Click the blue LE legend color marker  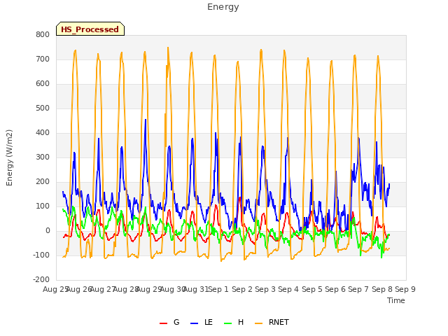tap(194, 323)
